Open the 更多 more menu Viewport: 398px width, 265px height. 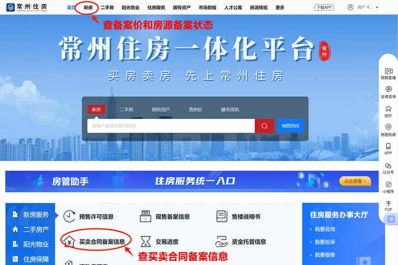(279, 7)
